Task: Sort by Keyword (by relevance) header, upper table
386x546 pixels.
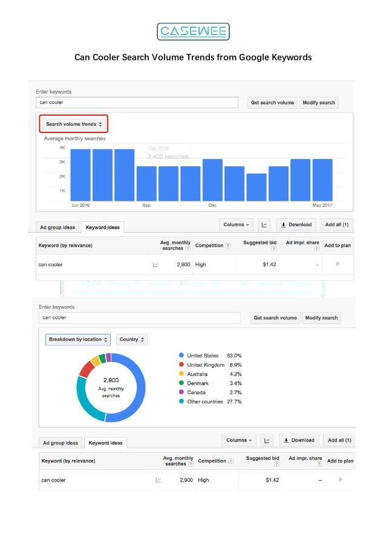Action: click(x=65, y=245)
